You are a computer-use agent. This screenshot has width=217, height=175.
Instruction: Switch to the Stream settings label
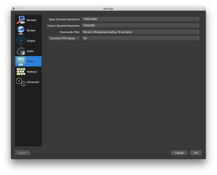pyautogui.click(x=31, y=30)
